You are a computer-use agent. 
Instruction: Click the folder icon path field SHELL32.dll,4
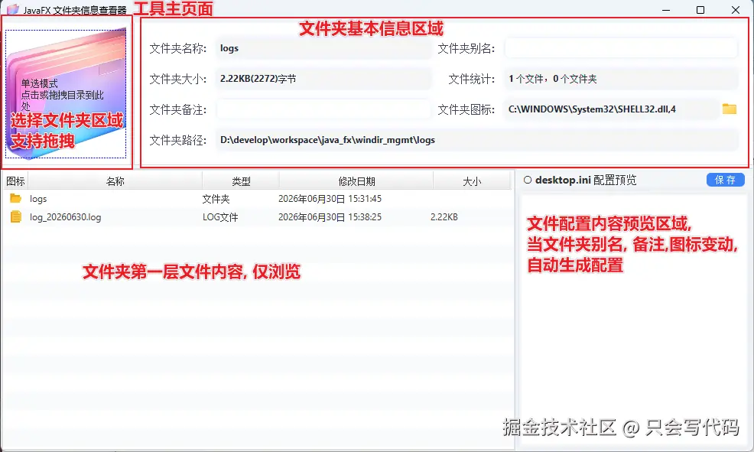[610, 109]
